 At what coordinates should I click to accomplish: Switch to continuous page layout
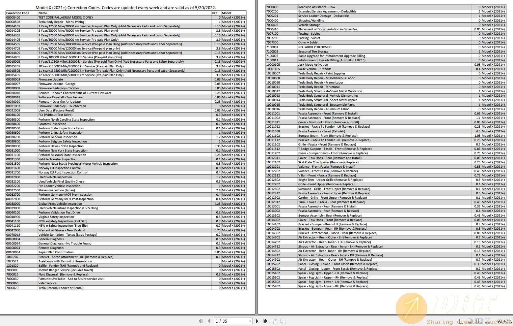pyautogui.click(x=469, y=321)
